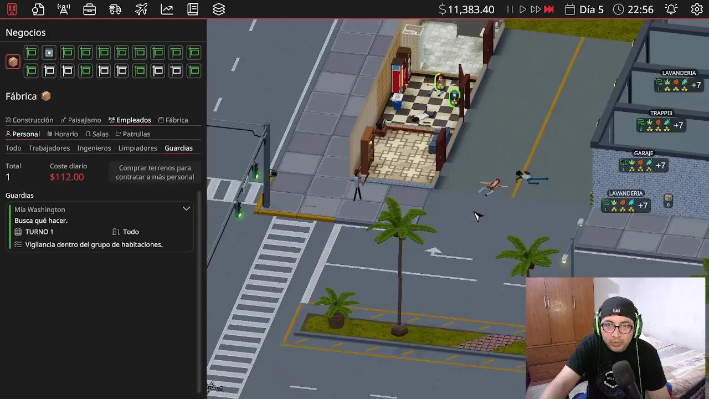
Task: Open the certificate document icon in top bar
Action: point(38,9)
